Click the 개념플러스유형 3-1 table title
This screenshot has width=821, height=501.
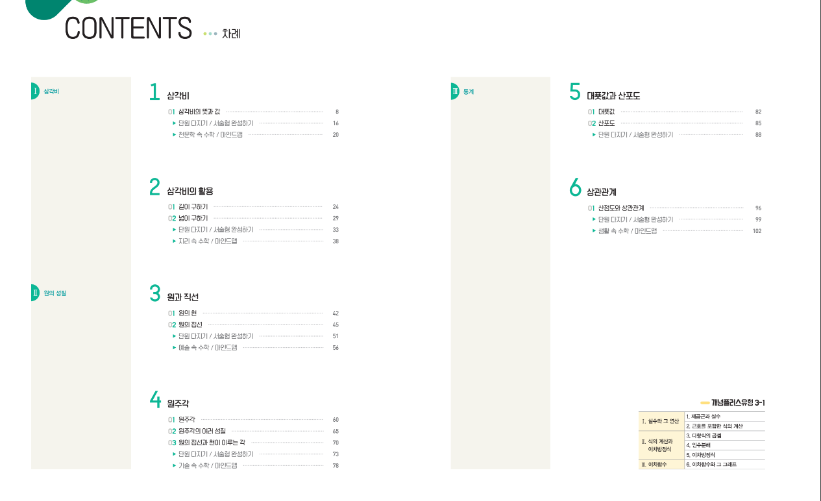click(x=738, y=403)
